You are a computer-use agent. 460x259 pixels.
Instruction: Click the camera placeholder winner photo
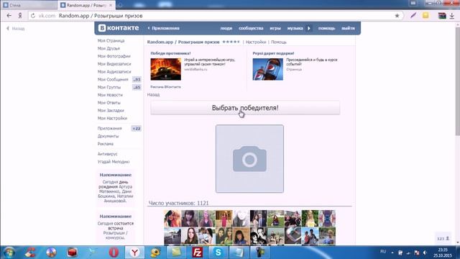pos(249,158)
